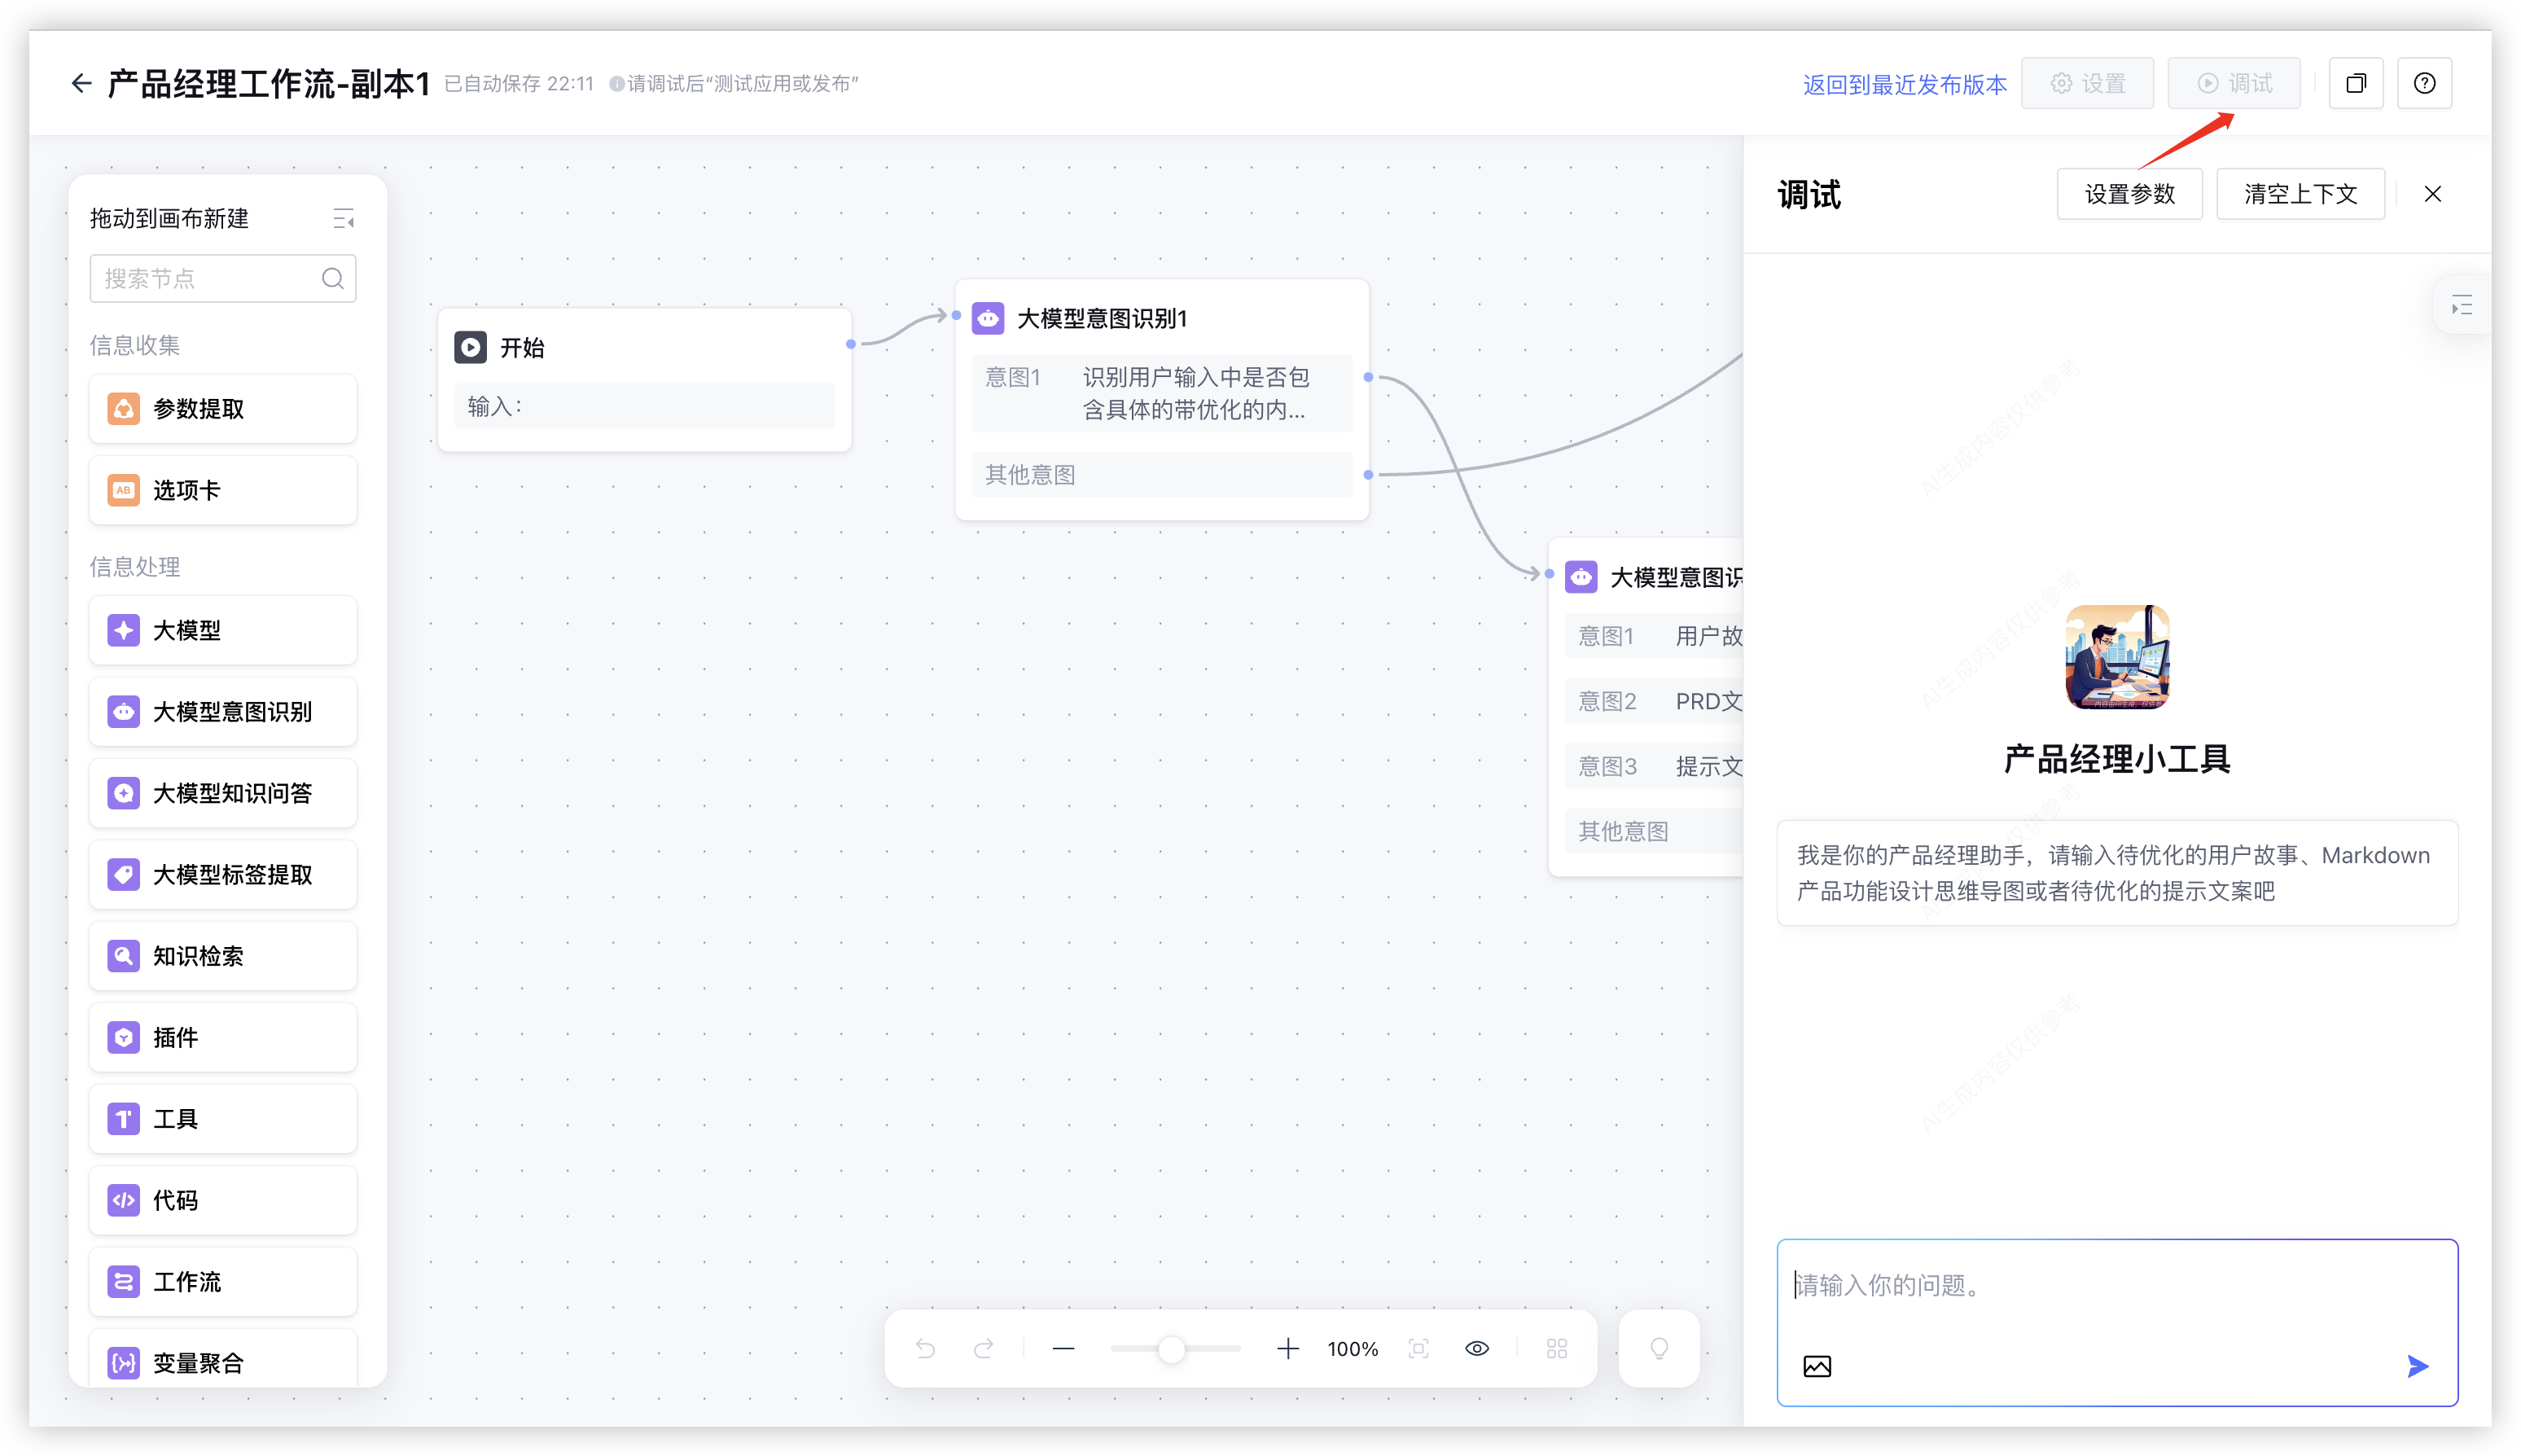This screenshot has height=1456, width=2521.
Task: Click the canvas zoom slider handle
Action: [x=1171, y=1349]
